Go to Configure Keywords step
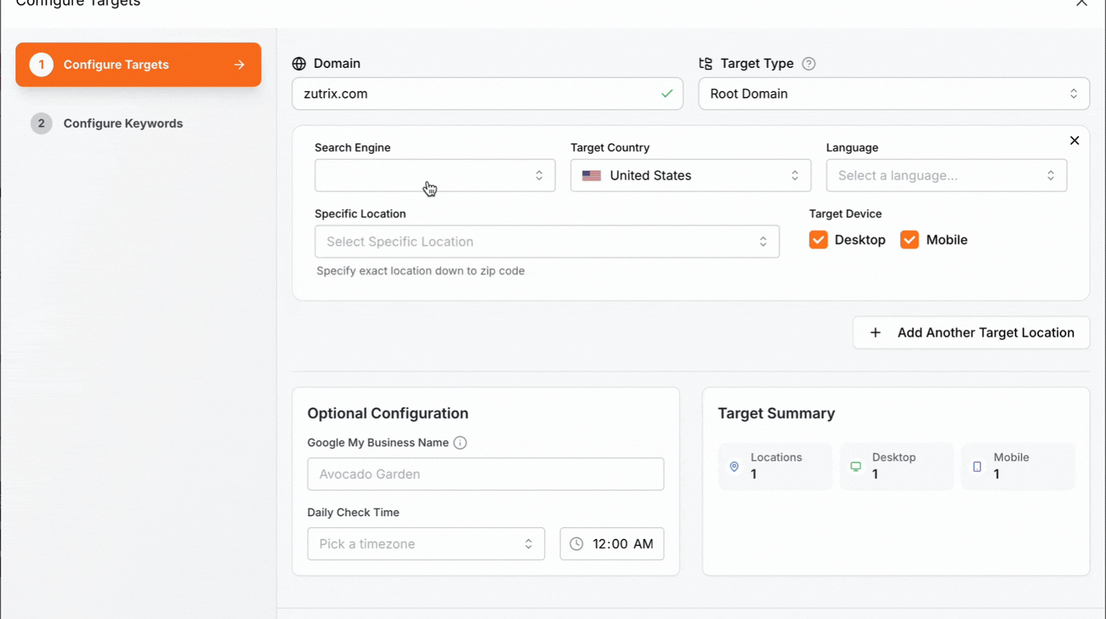1106x619 pixels. [x=123, y=123]
